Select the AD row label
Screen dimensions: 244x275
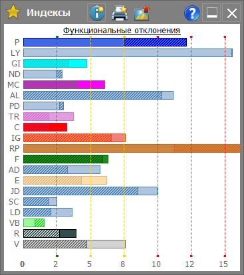(x=15, y=170)
